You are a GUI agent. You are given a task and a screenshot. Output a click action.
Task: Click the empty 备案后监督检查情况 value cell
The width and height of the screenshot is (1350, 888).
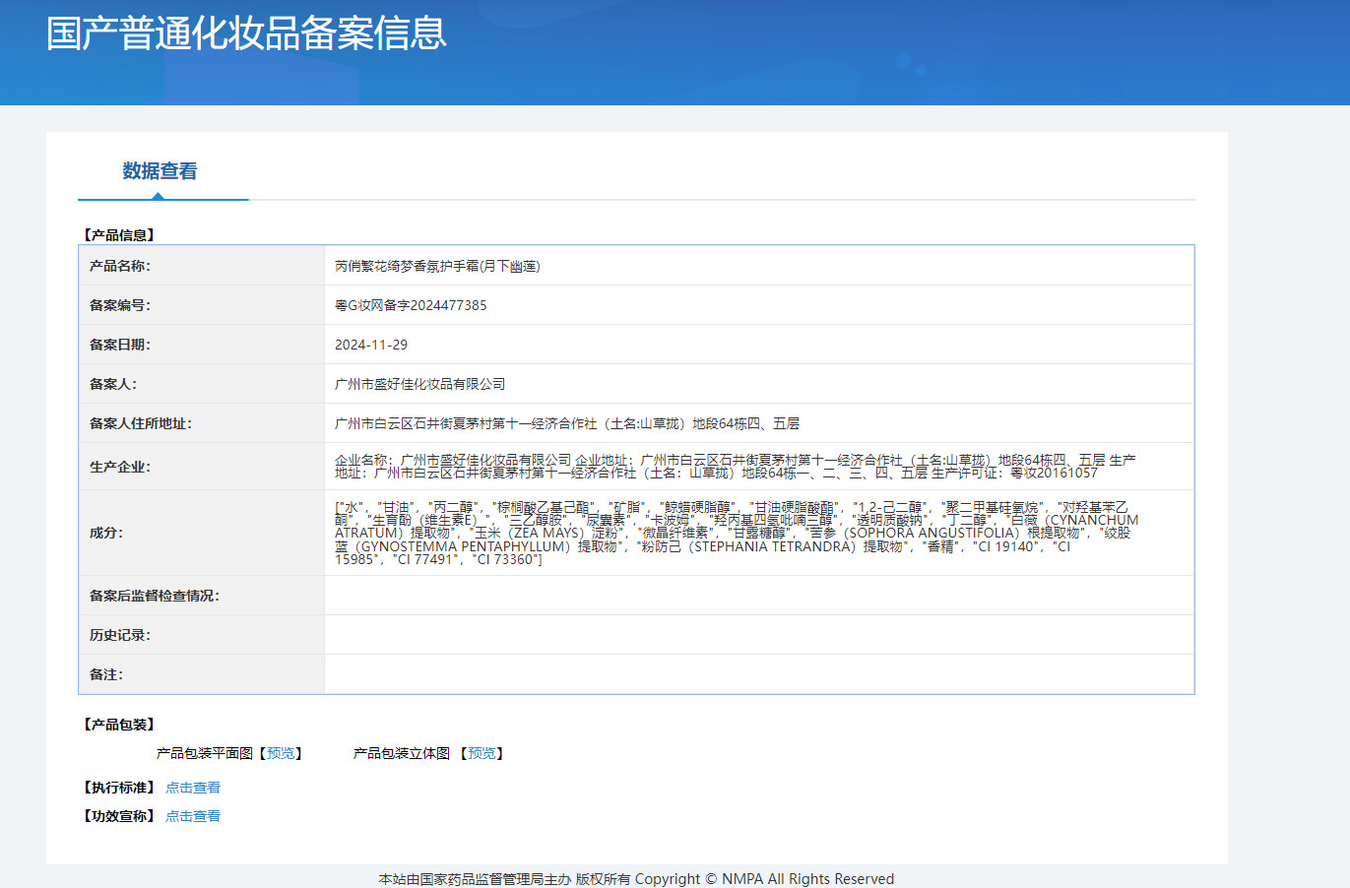[758, 596]
